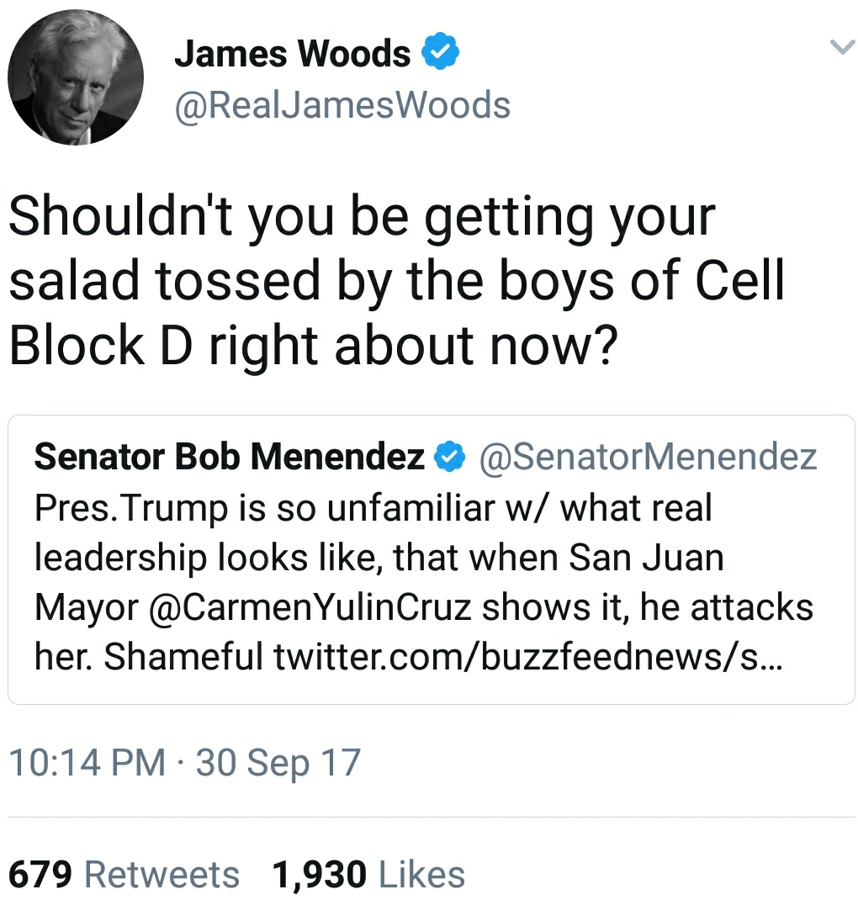Click the 10:14 PM time
858x900 pixels.
(87, 763)
